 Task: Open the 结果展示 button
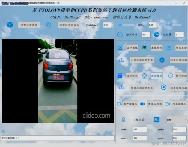point(181,48)
